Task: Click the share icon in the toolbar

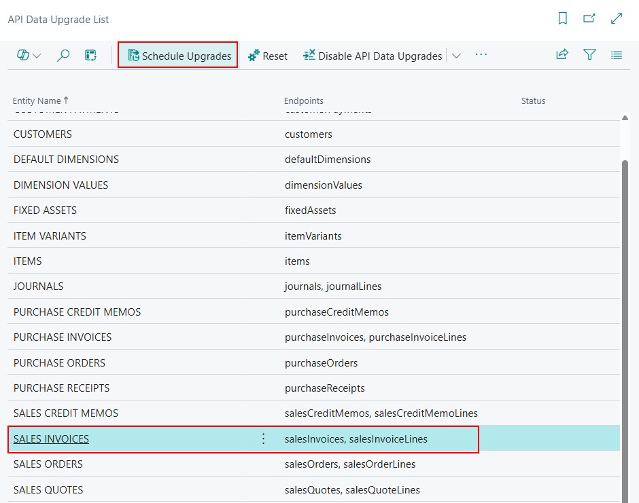Action: point(562,54)
